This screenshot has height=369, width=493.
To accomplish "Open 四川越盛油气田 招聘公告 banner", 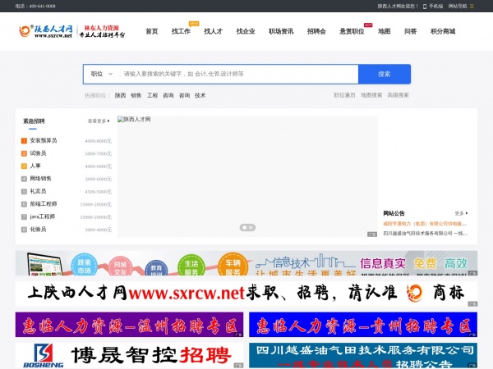I will (x=363, y=355).
